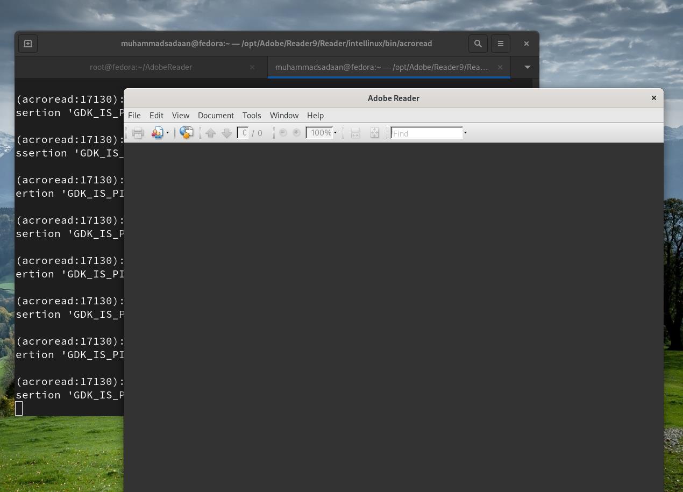This screenshot has width=683, height=492.
Task: Click the Collaborate people icon
Action: click(157, 133)
